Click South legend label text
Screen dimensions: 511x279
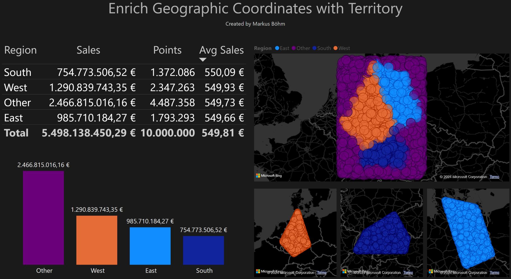coord(324,48)
